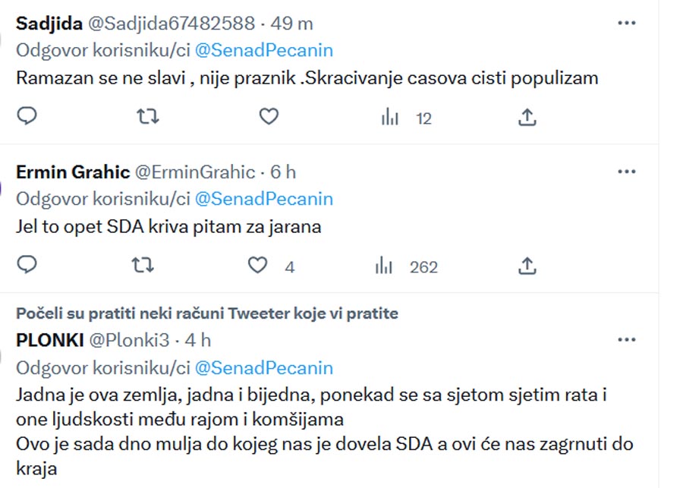683x488 pixels.
Task: Like Ermin Grahic's tweet with 4 likes
Action: 271,266
